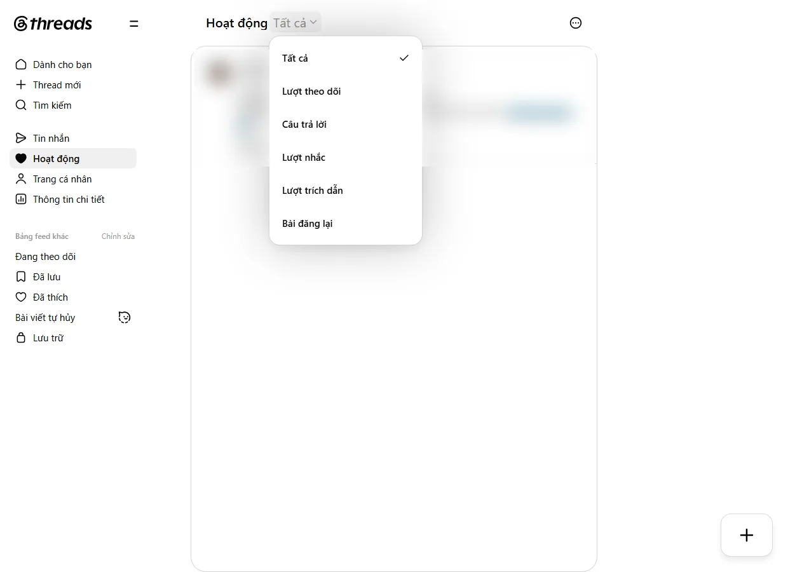The height and width of the screenshot is (572, 788).
Task: Open Tin nhắn via paper plane icon
Action: 21,138
